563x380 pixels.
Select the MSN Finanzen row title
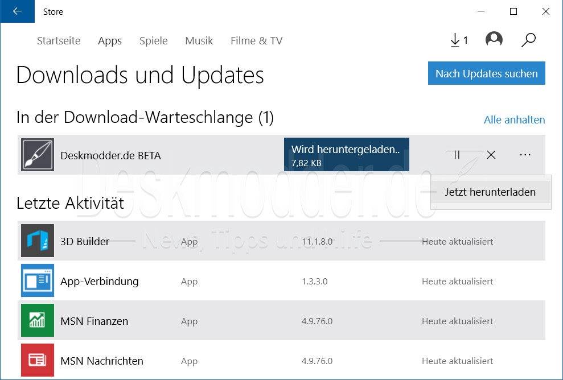[94, 321]
